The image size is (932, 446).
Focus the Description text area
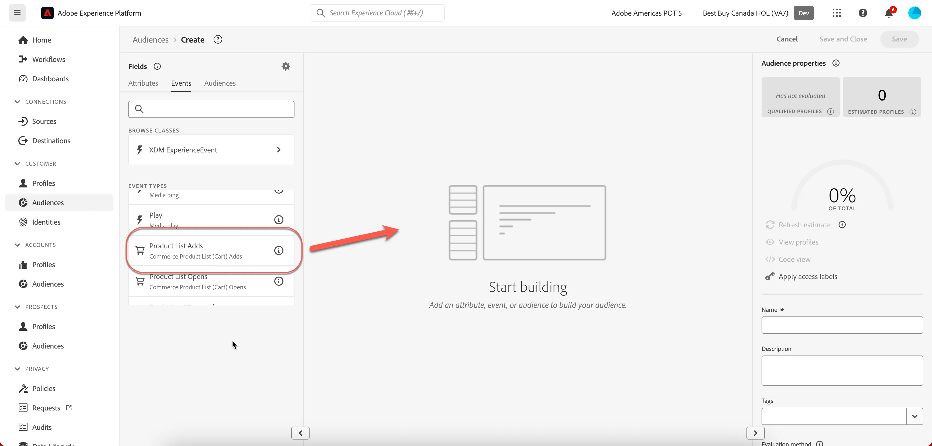tap(842, 371)
